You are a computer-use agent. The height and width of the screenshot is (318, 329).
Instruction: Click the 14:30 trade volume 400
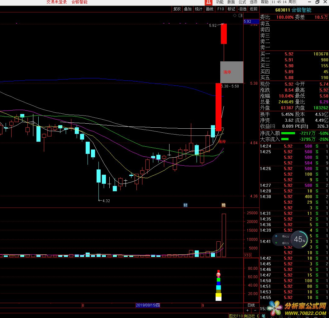click(x=308, y=197)
